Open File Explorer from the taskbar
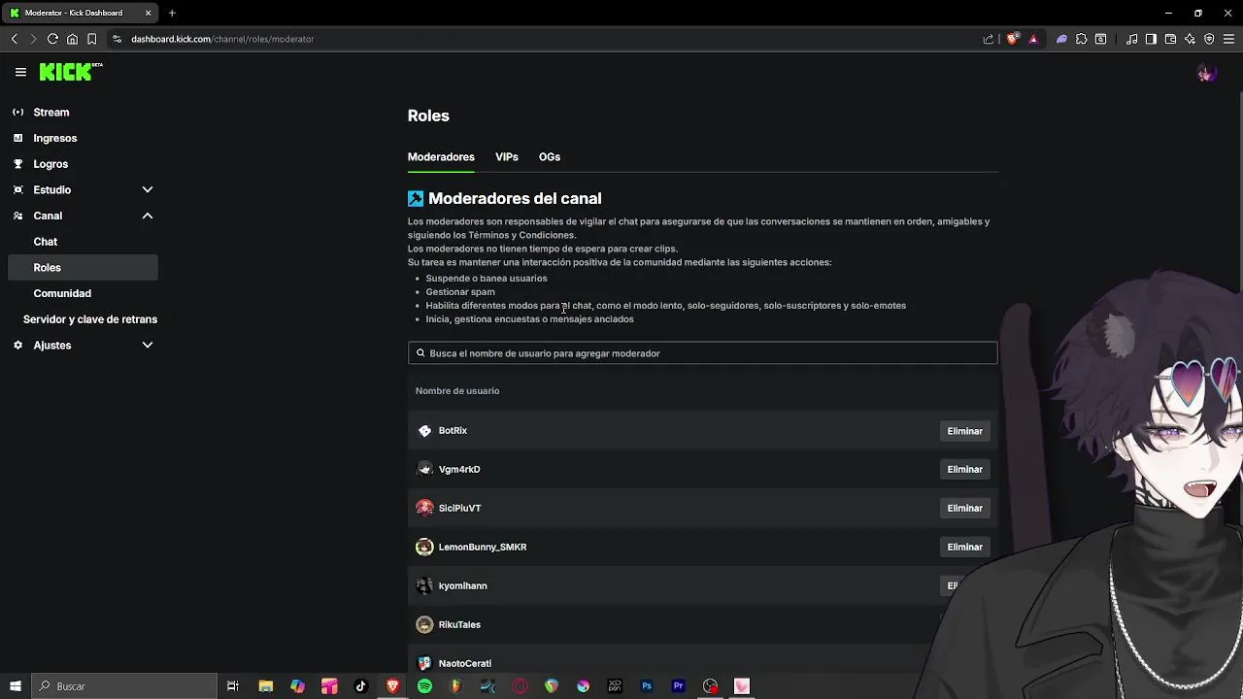 (x=266, y=686)
